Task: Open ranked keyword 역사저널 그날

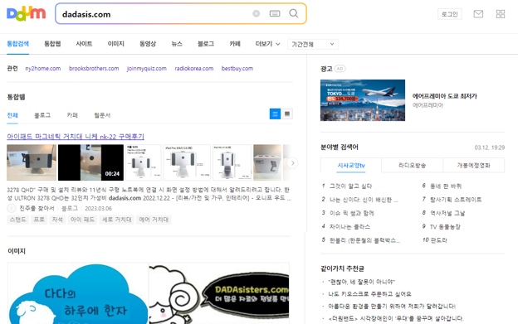Action: [x=447, y=213]
